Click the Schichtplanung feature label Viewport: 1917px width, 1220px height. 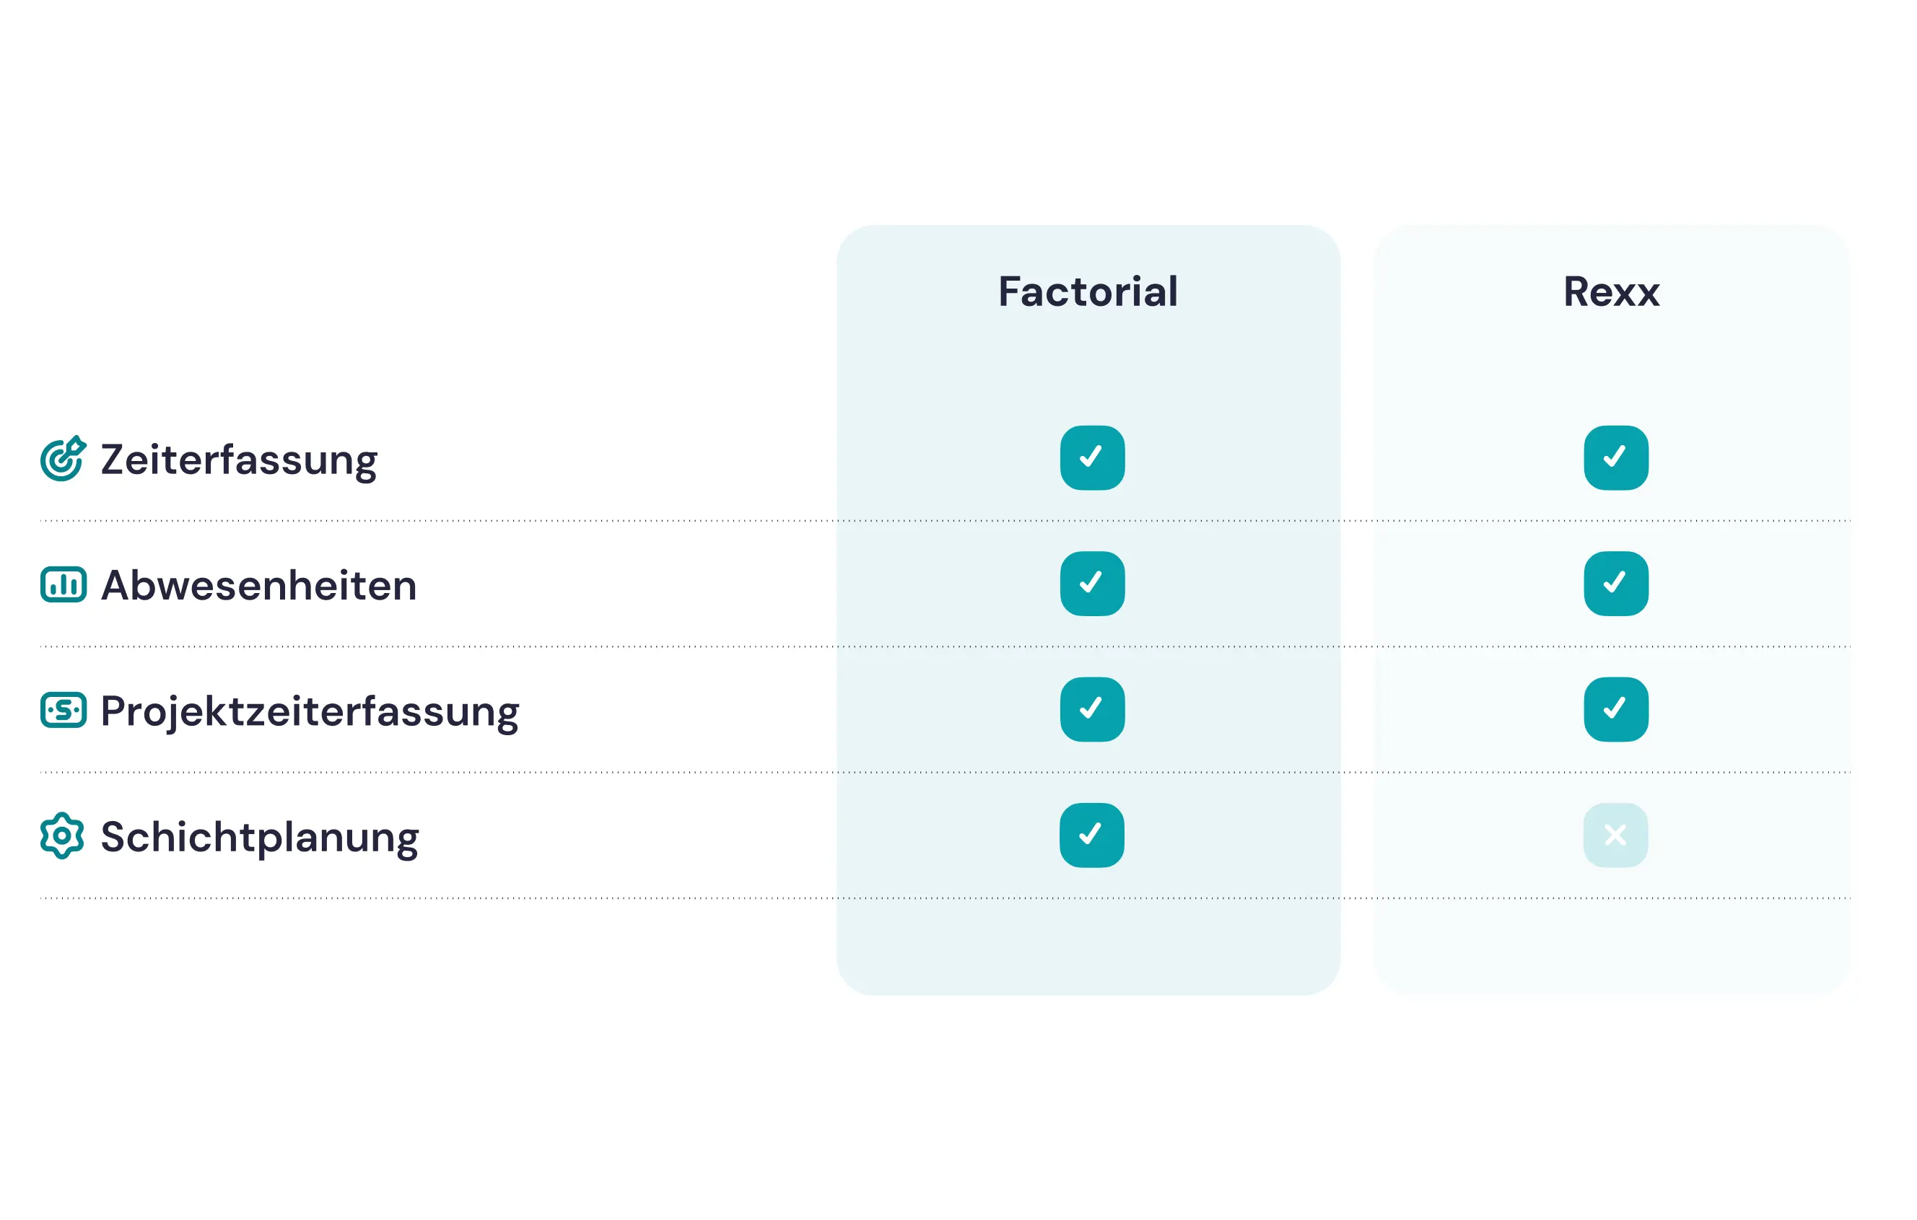click(x=260, y=837)
